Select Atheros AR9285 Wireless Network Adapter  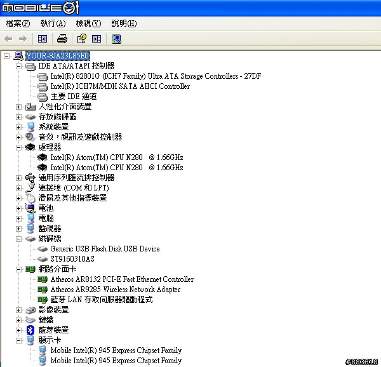click(x=115, y=290)
